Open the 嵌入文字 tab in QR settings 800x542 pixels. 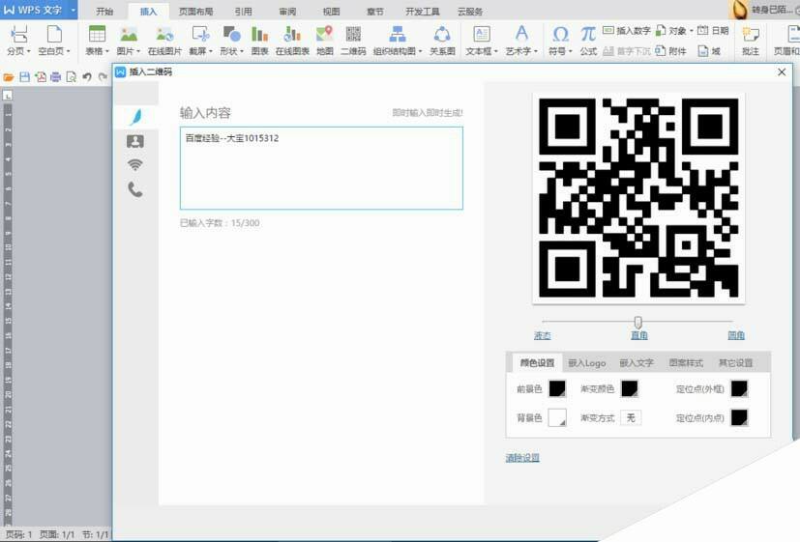(x=637, y=362)
